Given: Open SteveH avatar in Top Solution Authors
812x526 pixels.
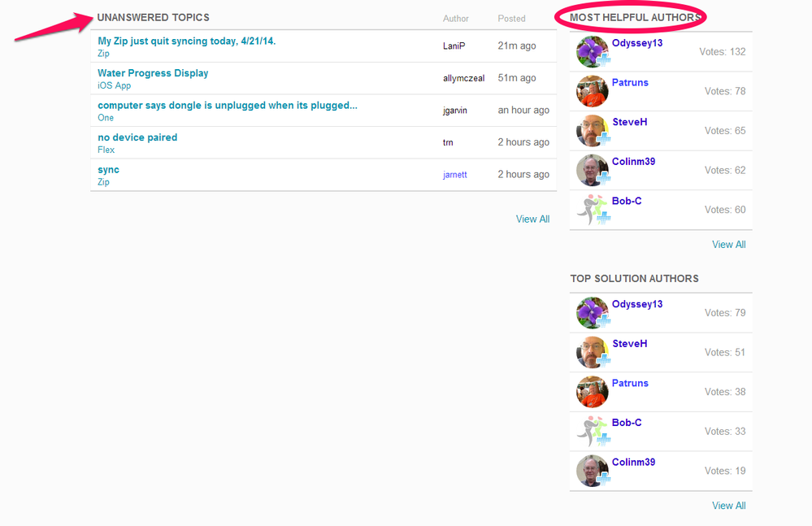Looking at the screenshot, I should (593, 352).
